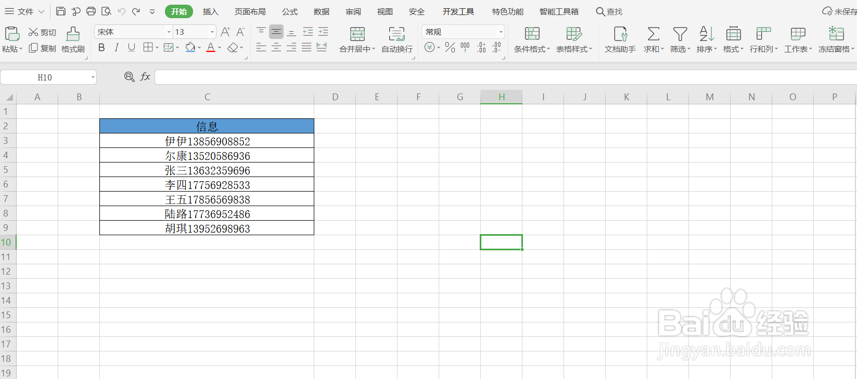The width and height of the screenshot is (857, 379).
Task: Switch to Insert (插入) tab
Action: pos(211,11)
